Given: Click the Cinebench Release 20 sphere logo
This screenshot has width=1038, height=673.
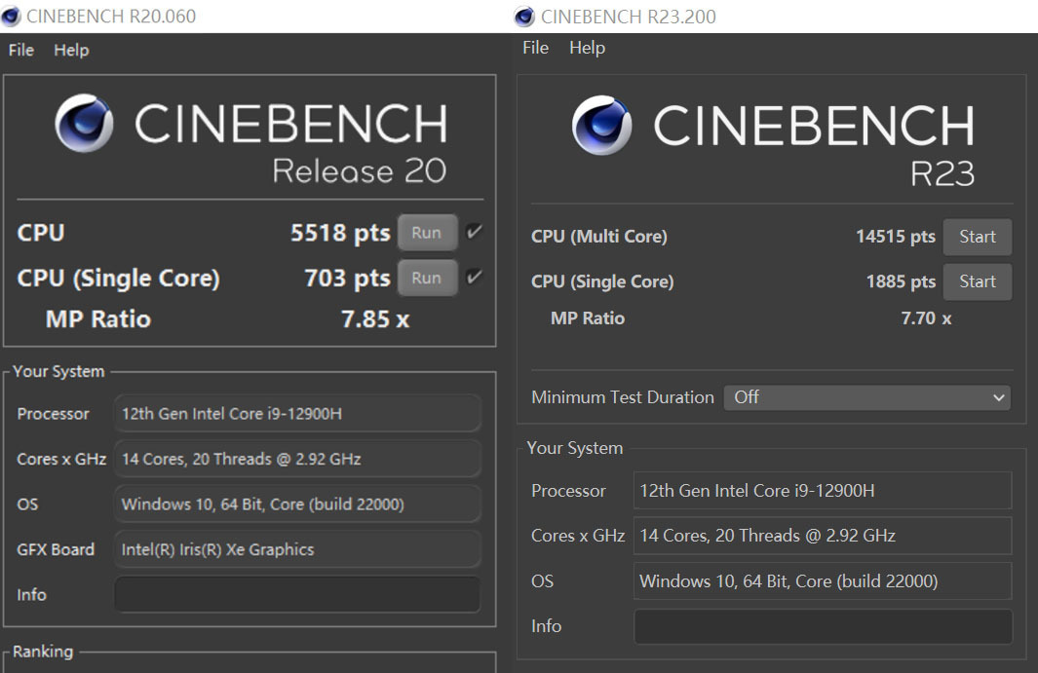Looking at the screenshot, I should [x=84, y=124].
